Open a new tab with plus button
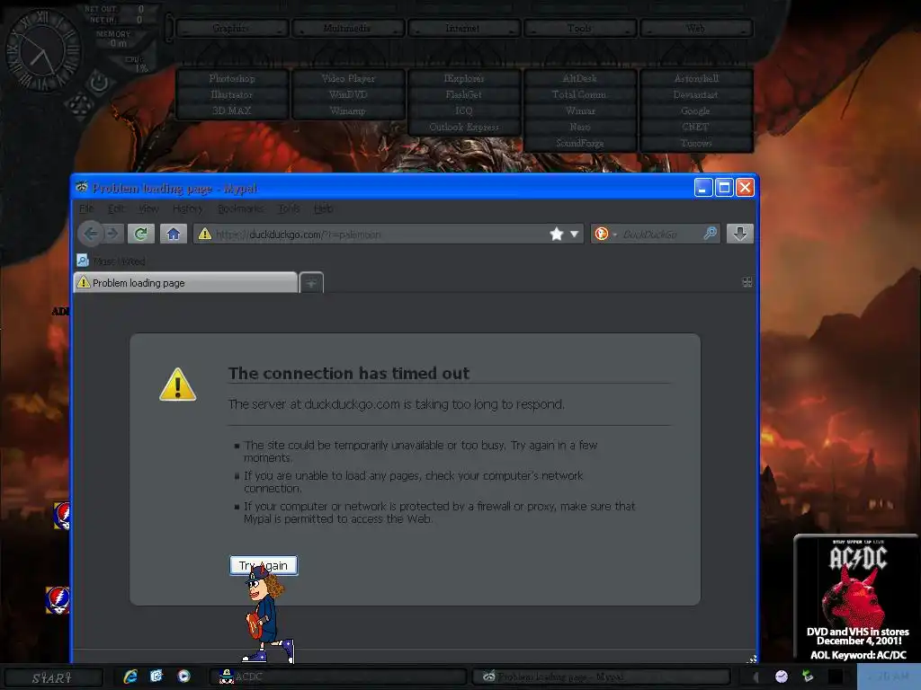921x690 pixels. 311,283
